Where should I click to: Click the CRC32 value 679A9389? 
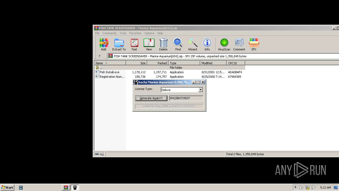(x=235, y=77)
